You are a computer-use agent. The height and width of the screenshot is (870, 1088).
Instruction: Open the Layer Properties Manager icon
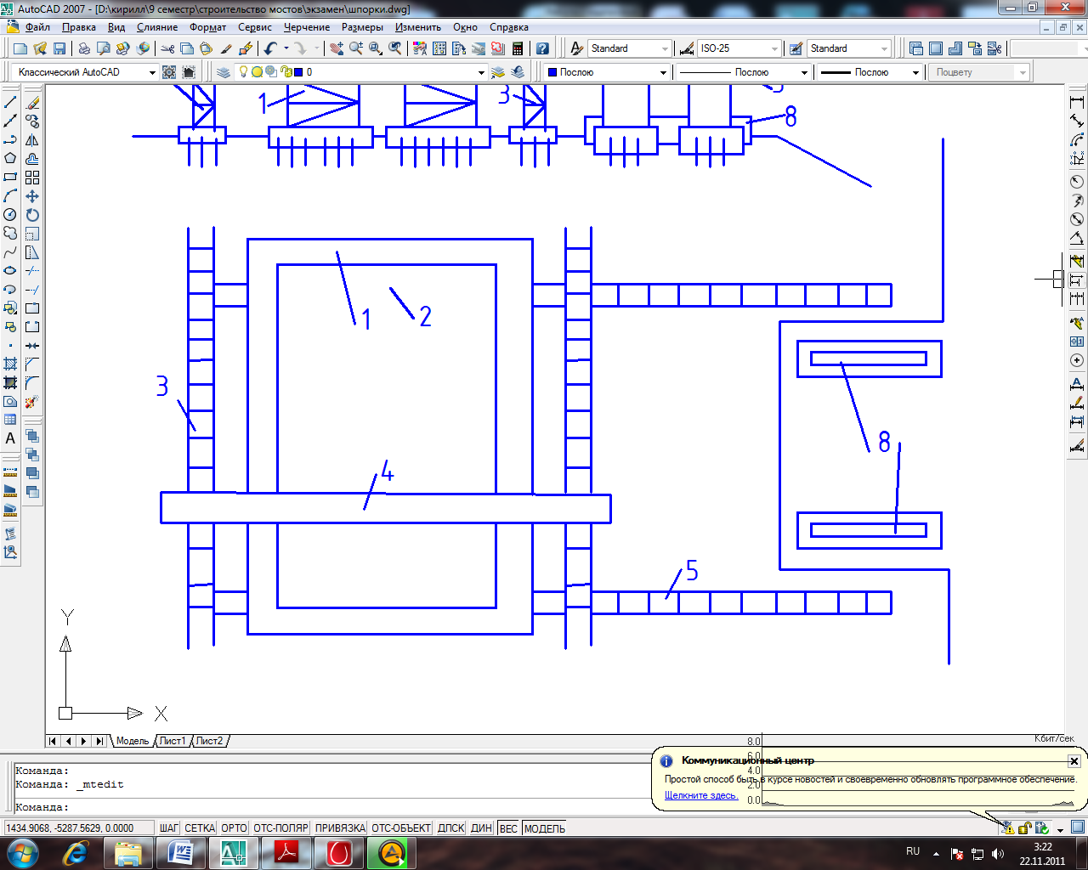pyautogui.click(x=224, y=72)
